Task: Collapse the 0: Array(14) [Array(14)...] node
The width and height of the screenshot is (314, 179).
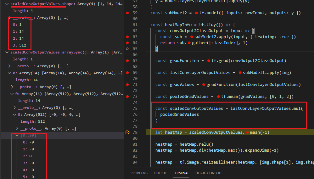Action: coord(9,73)
